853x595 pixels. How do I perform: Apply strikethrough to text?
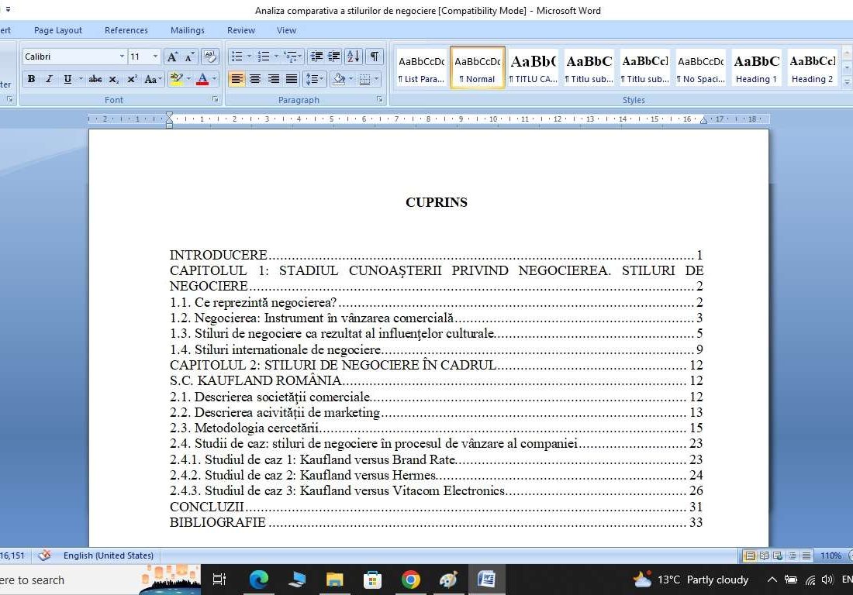tap(95, 79)
